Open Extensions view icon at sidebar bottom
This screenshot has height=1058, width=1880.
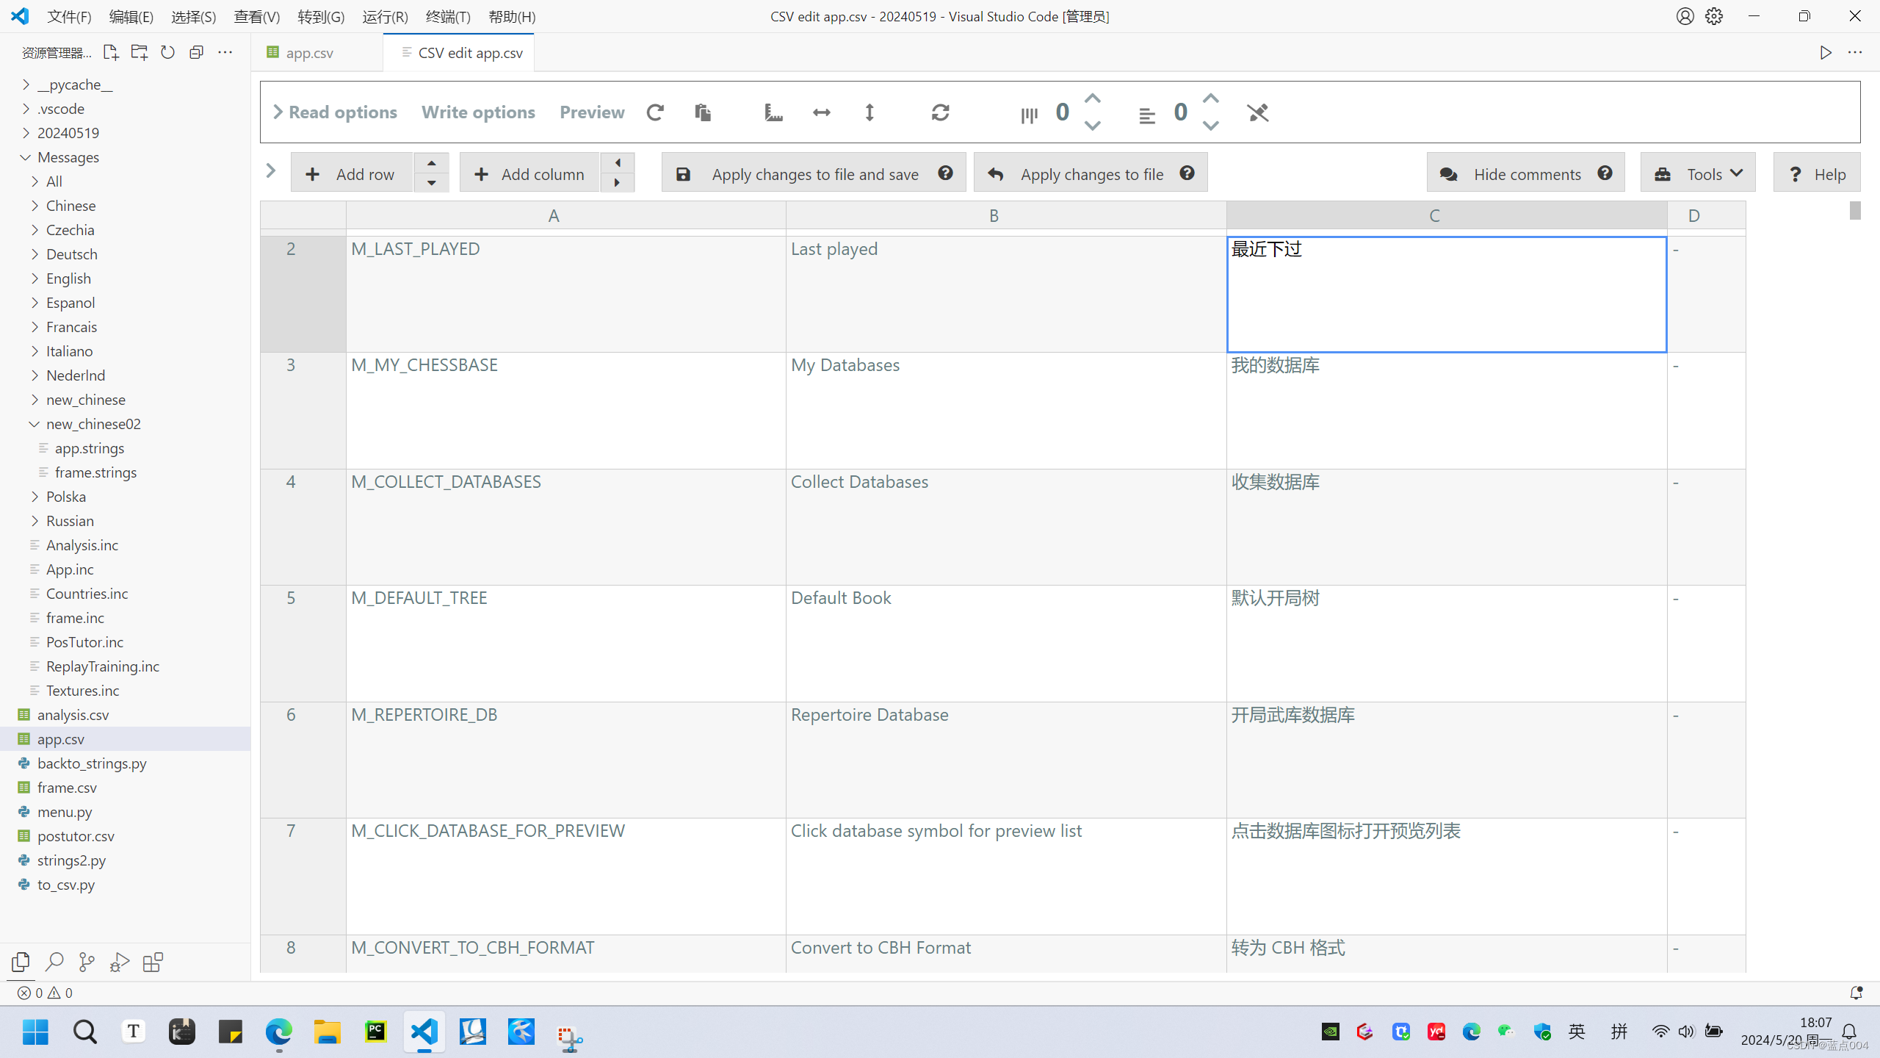(153, 962)
